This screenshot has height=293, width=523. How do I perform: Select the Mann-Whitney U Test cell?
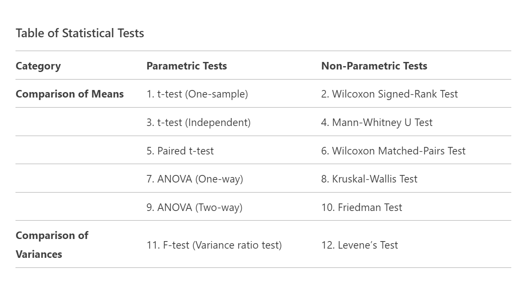point(377,122)
